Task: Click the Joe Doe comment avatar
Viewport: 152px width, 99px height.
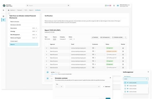Action: 47,72
